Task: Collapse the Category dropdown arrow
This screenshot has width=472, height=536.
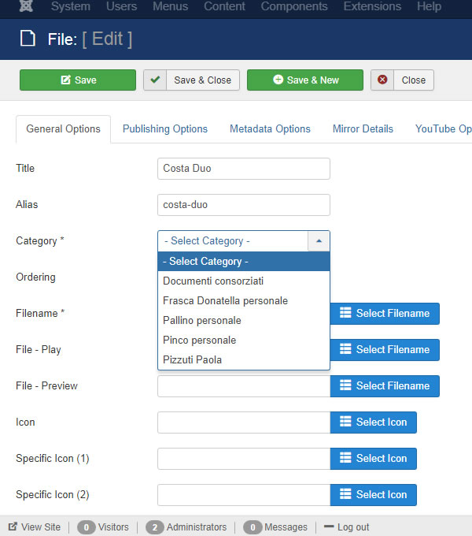Action: tap(319, 241)
